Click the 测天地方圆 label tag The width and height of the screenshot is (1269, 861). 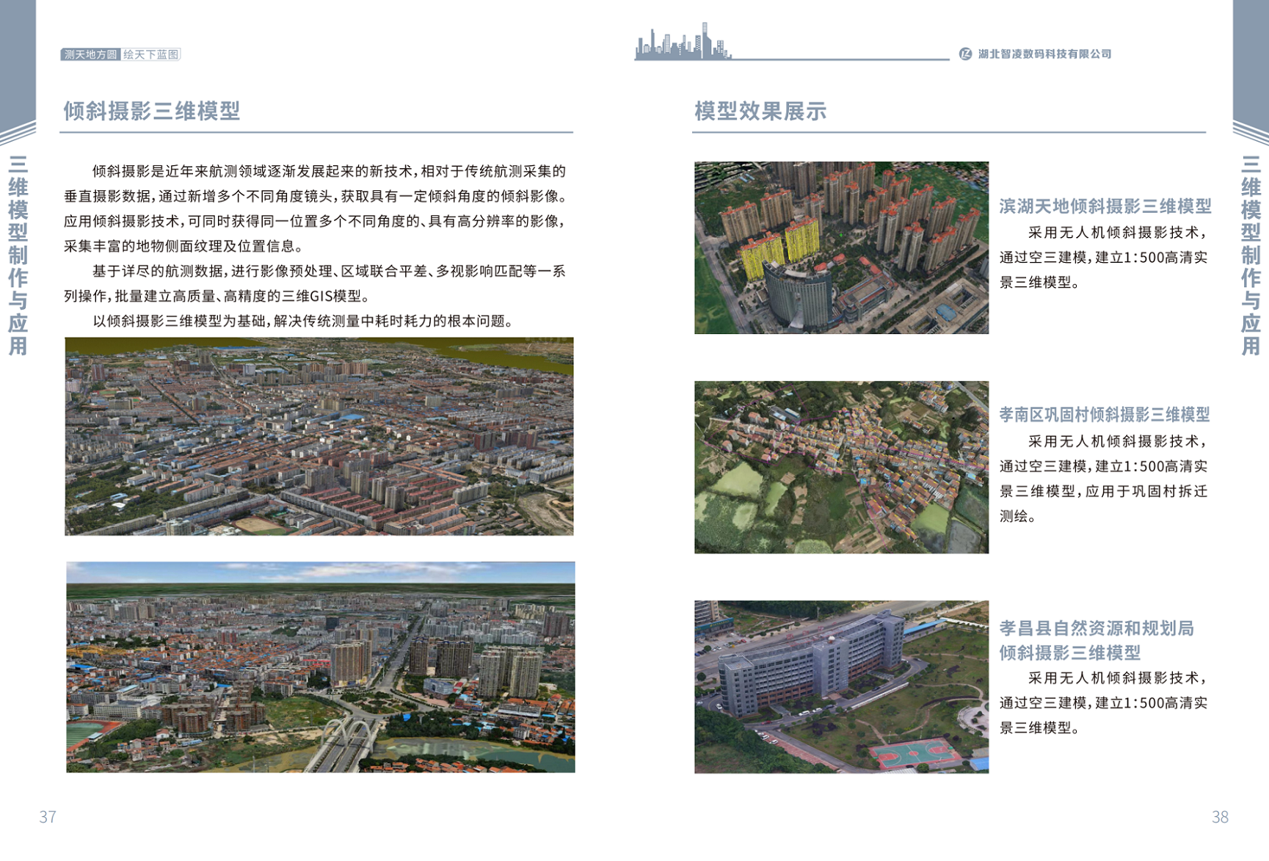(x=90, y=54)
